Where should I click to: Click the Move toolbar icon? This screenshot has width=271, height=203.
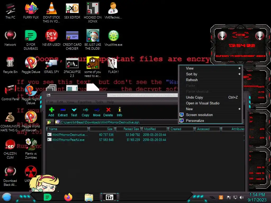click(x=97, y=112)
